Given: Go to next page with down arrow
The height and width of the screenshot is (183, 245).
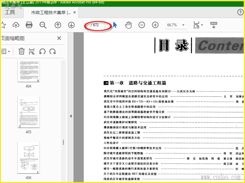Looking at the screenshot, I should (x=71, y=25).
